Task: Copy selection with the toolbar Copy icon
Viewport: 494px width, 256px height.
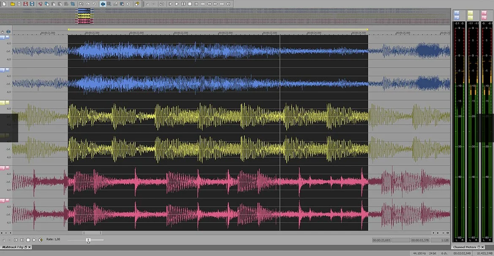Action: [x=47, y=4]
